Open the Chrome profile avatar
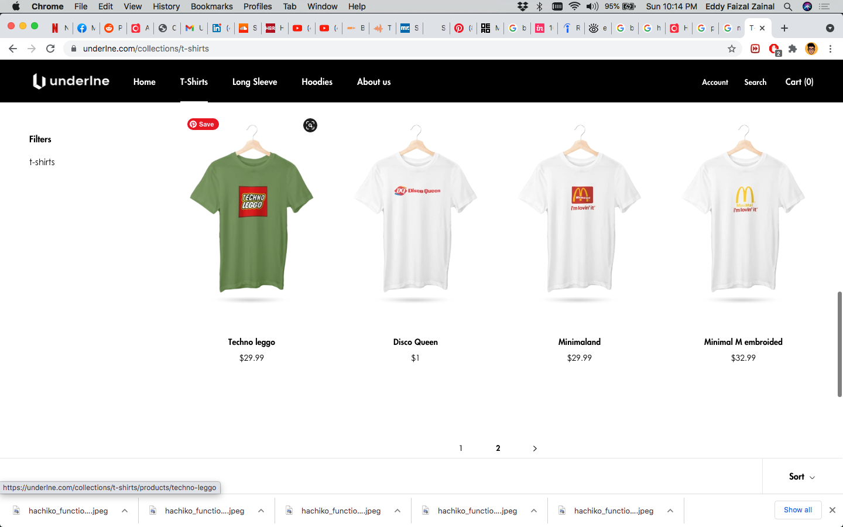The height and width of the screenshot is (527, 843). coord(811,49)
